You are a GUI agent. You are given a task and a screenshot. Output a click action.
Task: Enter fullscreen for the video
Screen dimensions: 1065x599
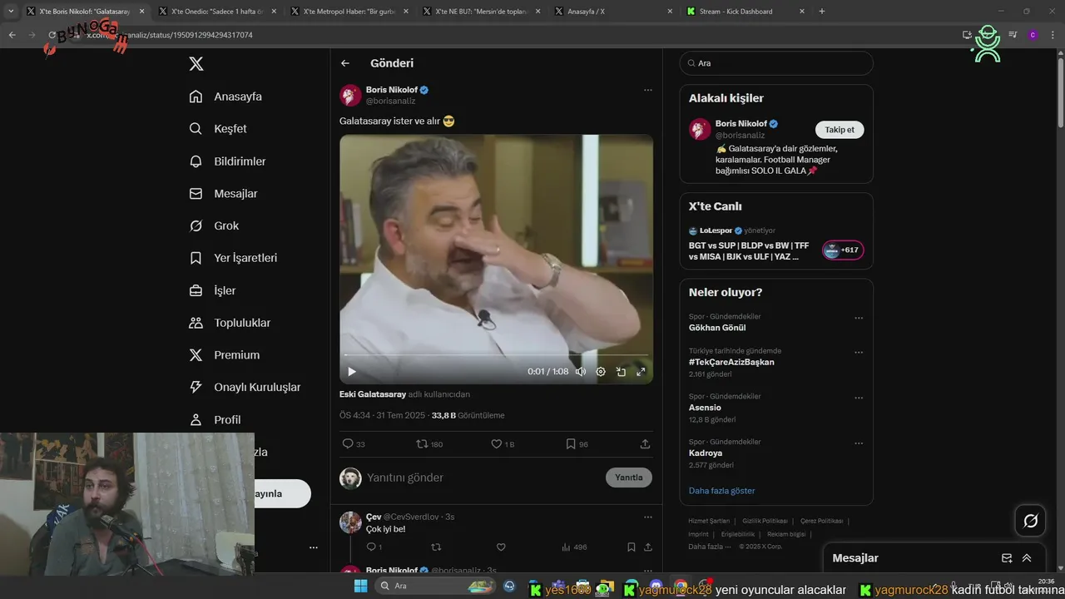(x=641, y=372)
